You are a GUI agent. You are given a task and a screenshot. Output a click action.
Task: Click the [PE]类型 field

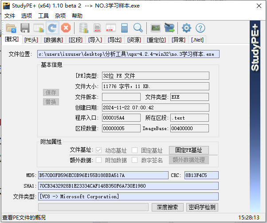point(156,76)
